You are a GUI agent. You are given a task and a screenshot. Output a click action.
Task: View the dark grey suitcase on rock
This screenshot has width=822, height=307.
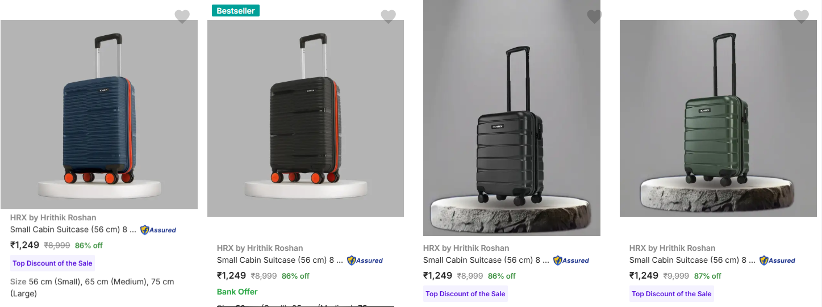pyautogui.click(x=511, y=125)
